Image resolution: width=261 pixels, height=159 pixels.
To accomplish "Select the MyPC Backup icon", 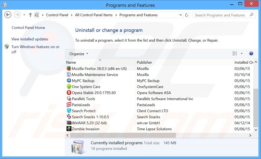I will click(x=69, y=81).
